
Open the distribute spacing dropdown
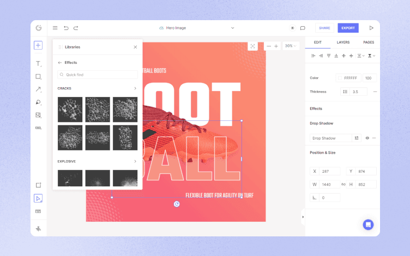pyautogui.click(x=361, y=56)
